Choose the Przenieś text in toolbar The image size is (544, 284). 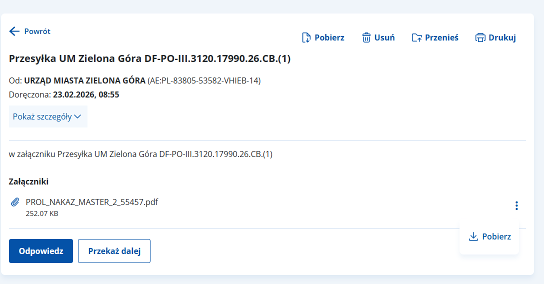coord(441,37)
